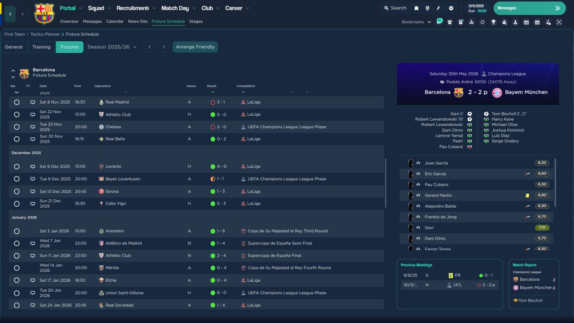Switch to the Training tab
The width and height of the screenshot is (574, 323).
coord(41,47)
